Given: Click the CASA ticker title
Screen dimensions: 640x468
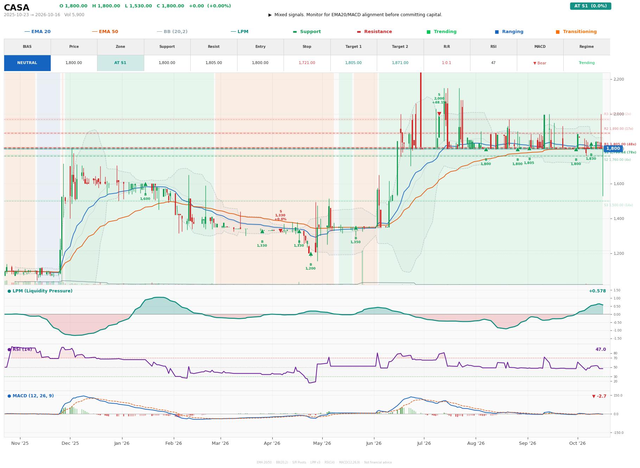Looking at the screenshot, I should (x=17, y=8).
